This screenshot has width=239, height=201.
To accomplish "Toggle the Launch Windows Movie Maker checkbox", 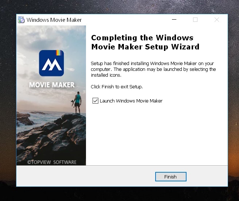I will tap(95, 101).
